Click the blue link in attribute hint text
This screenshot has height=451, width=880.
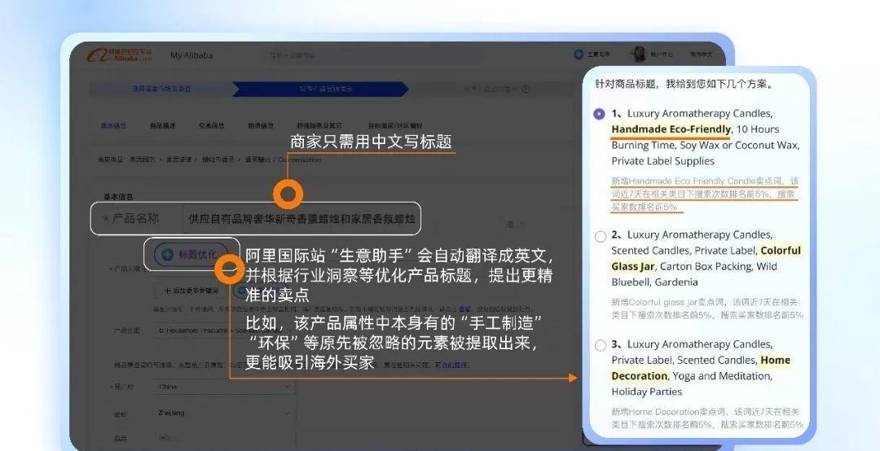[x=451, y=365]
